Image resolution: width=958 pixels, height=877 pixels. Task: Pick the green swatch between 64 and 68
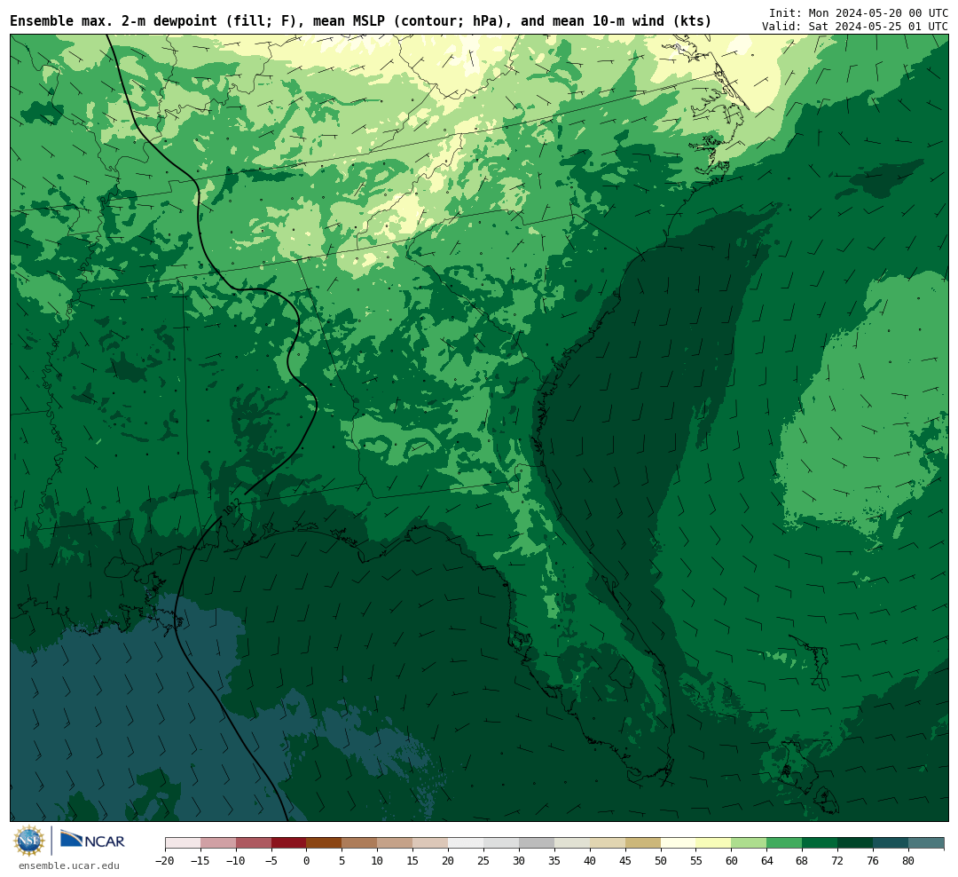tap(785, 842)
